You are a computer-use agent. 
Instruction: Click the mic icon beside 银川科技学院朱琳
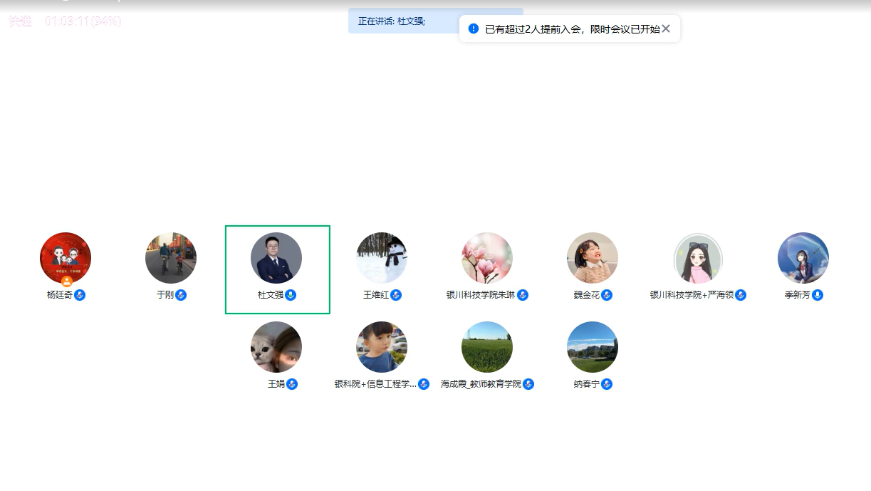pyautogui.click(x=523, y=295)
